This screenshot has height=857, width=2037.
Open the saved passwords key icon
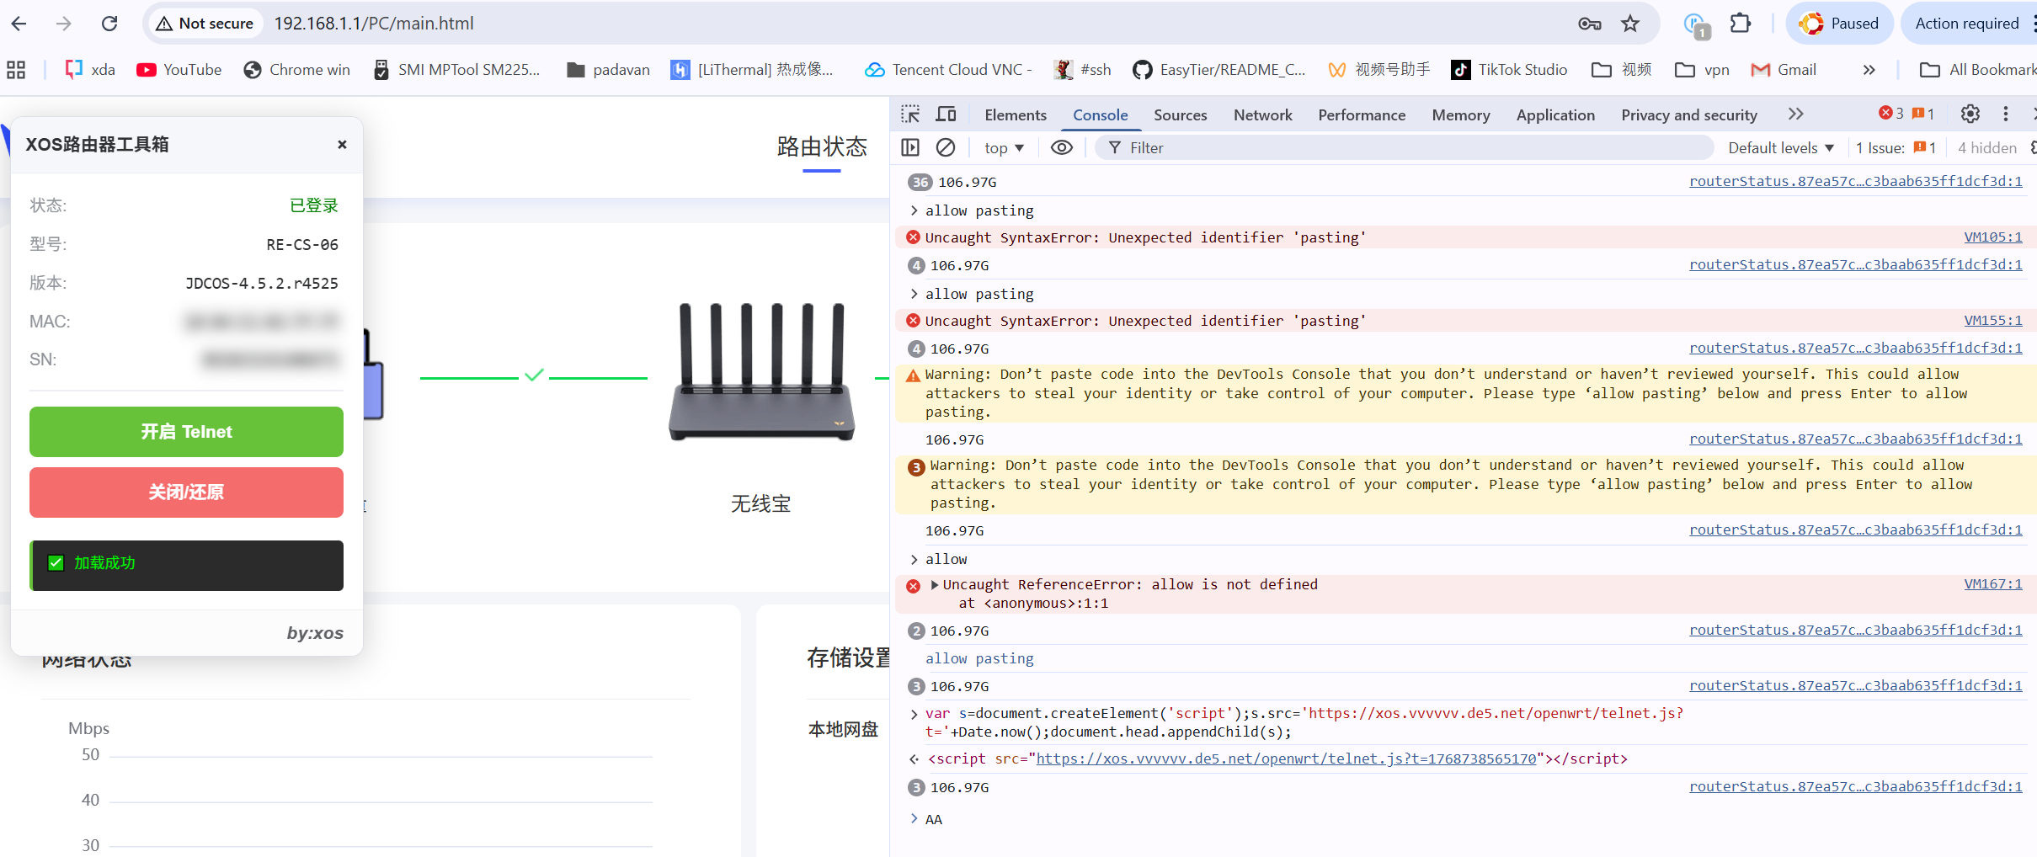click(x=1589, y=24)
